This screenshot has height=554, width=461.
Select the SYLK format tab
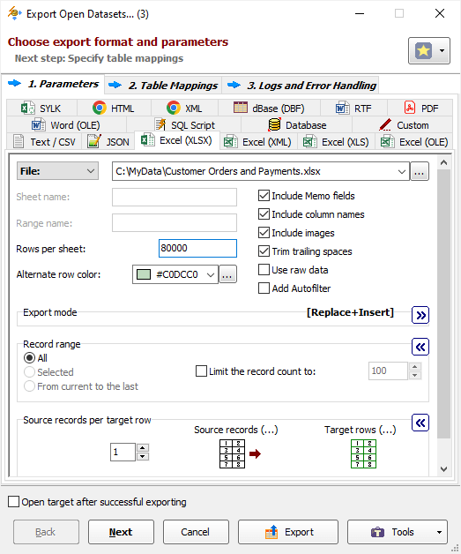point(41,109)
